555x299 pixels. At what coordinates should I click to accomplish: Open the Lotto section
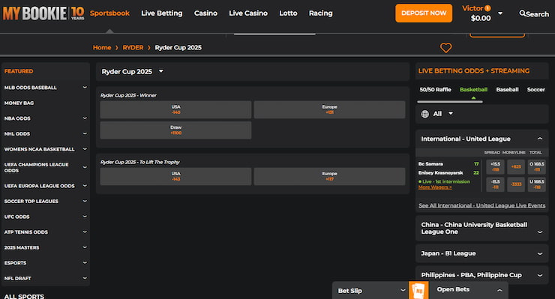288,13
